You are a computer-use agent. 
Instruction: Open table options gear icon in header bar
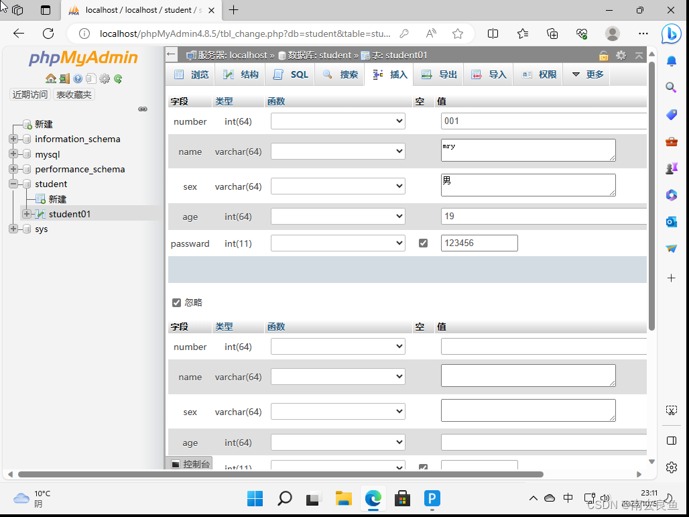621,55
